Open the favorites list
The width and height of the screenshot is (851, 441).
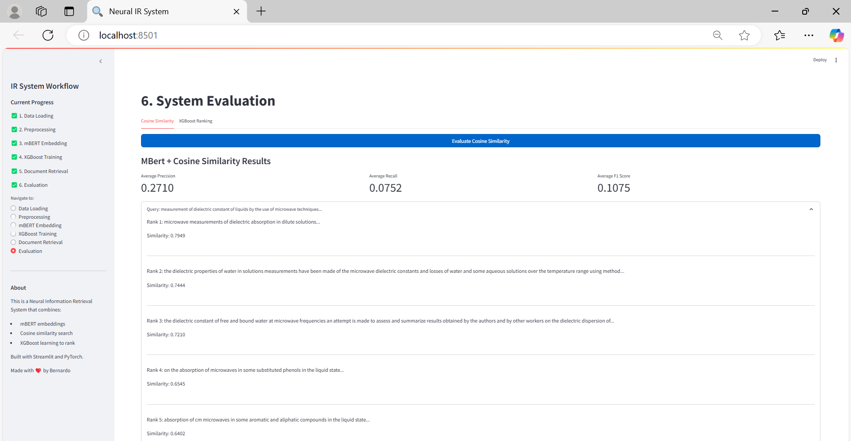coord(780,35)
